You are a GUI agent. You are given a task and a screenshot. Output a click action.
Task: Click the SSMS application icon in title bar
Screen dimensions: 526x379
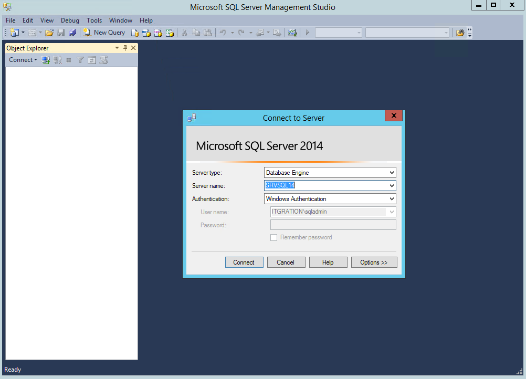coord(7,7)
